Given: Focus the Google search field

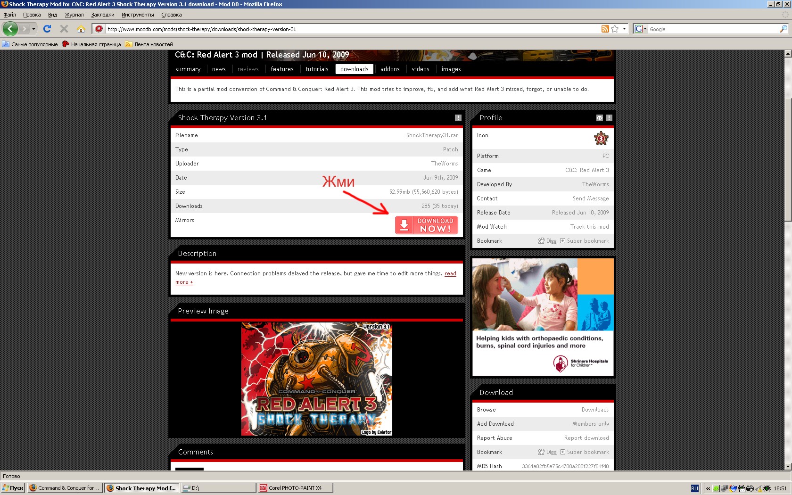Looking at the screenshot, I should 713,29.
